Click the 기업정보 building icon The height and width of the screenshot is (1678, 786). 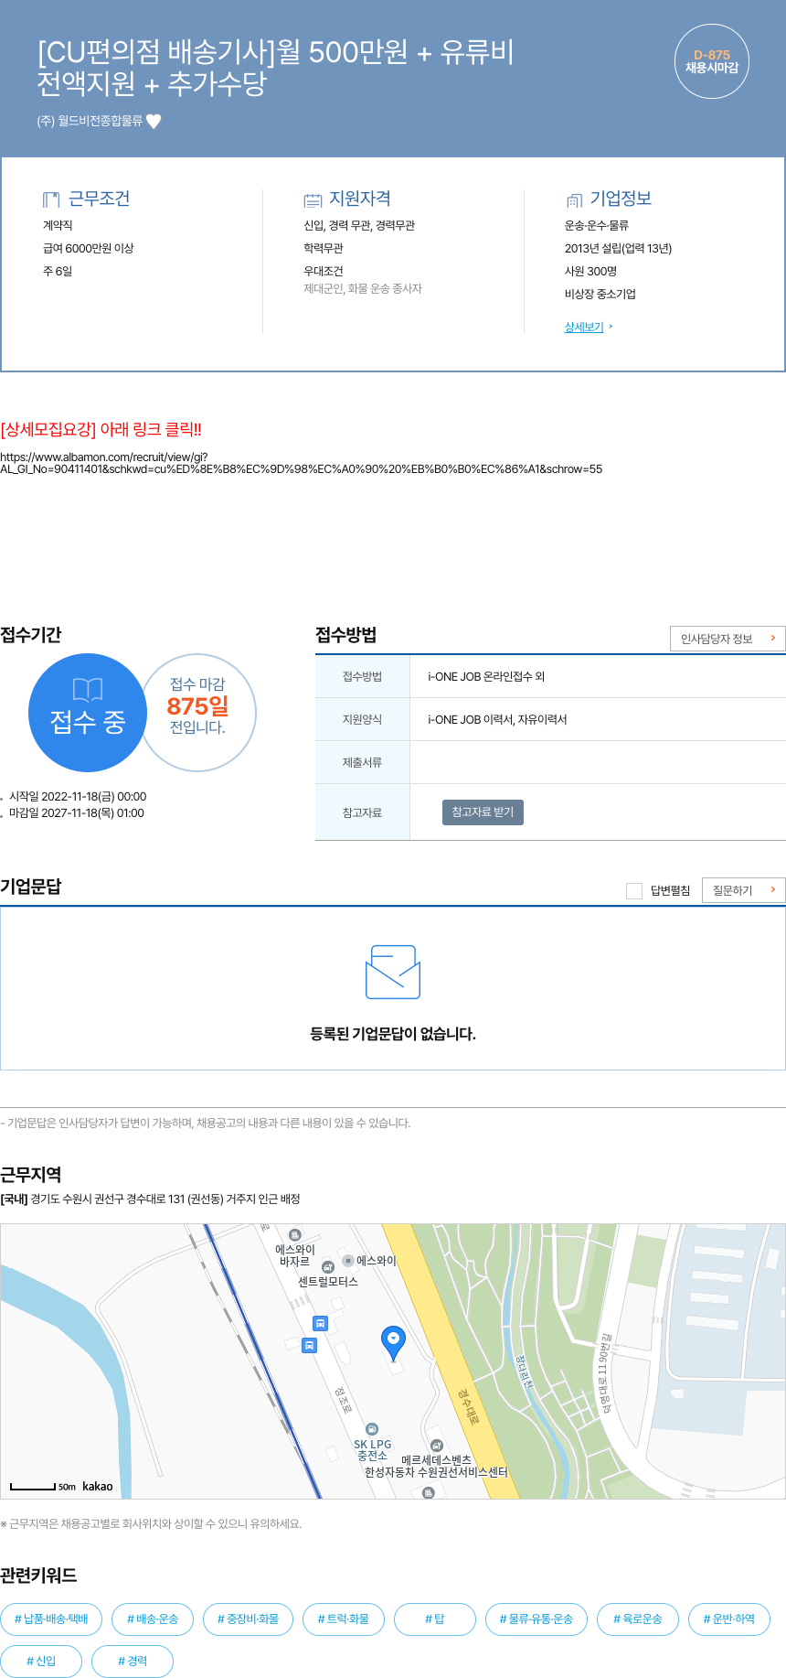coord(574,200)
